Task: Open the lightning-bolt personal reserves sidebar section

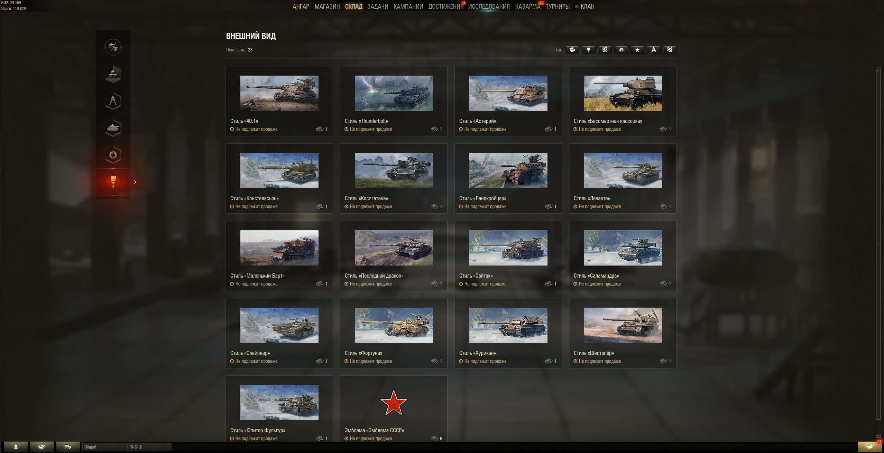Action: point(113,155)
